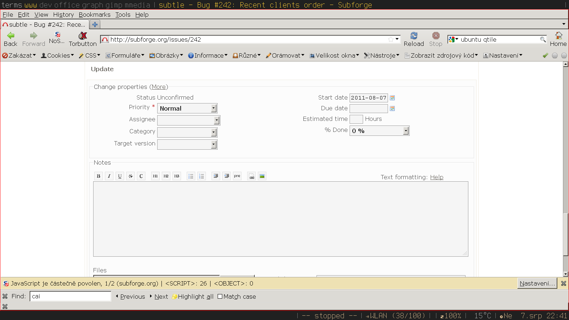Insert preformatted text with the pre button
The image size is (569, 320).
pyautogui.click(x=237, y=176)
